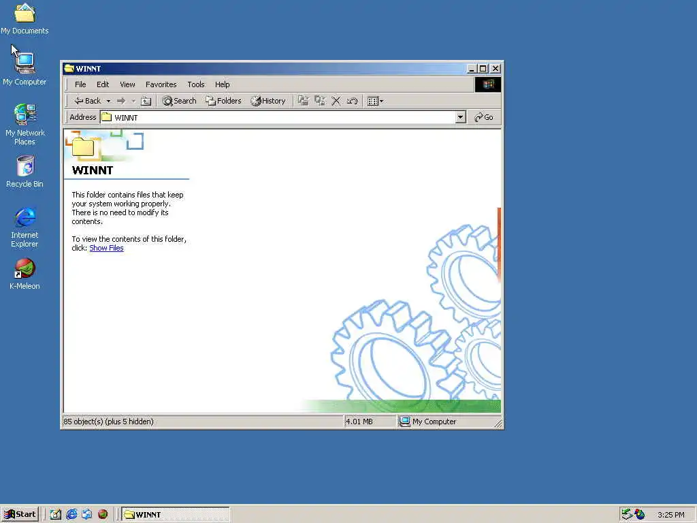The width and height of the screenshot is (697, 523).
Task: Open the Tools menu
Action: click(x=195, y=84)
